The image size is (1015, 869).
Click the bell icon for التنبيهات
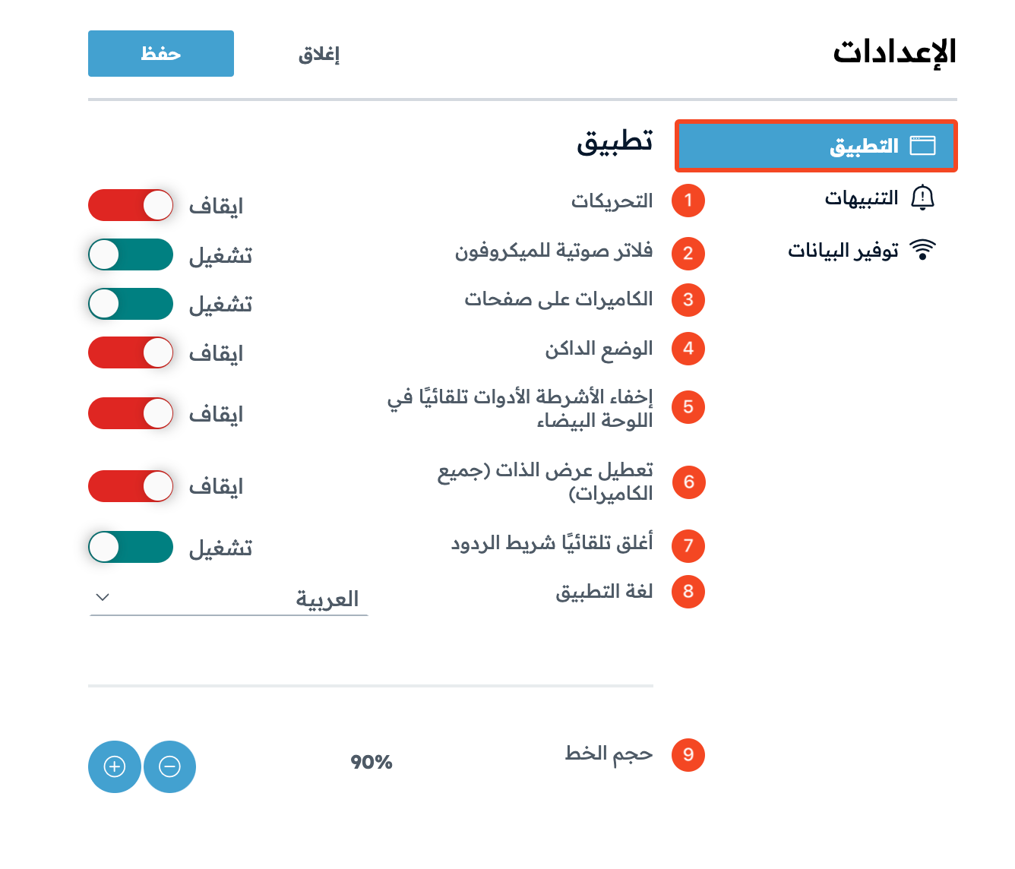[x=922, y=197]
